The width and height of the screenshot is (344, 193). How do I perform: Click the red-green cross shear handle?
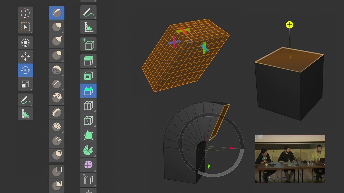[184, 30]
